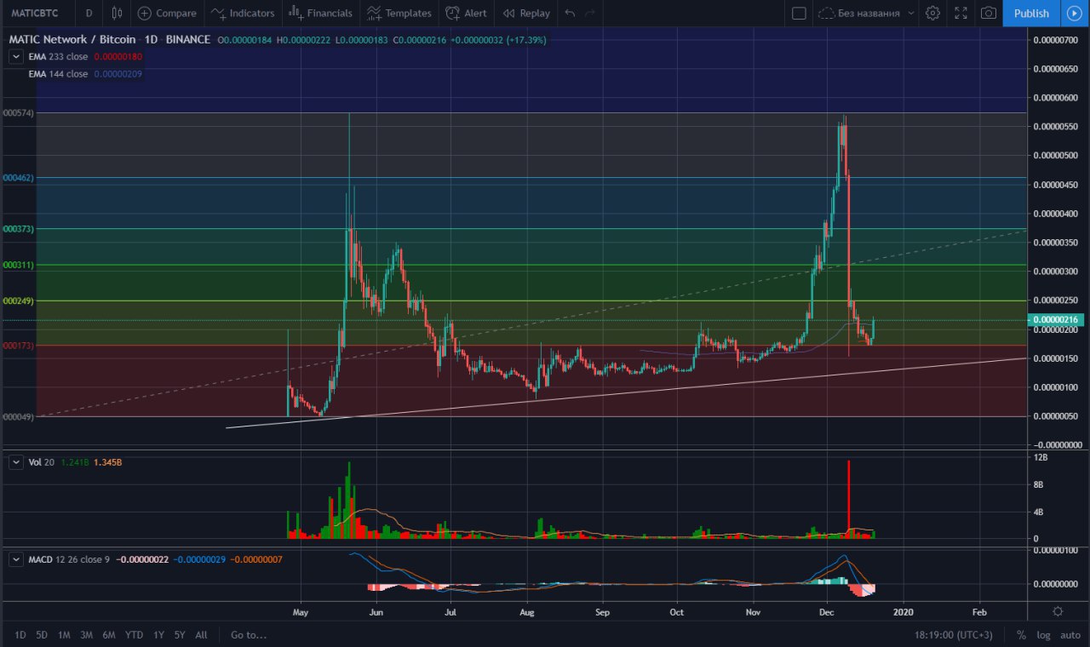
Task: Collapse the MACD pane legend
Action: coord(16,559)
